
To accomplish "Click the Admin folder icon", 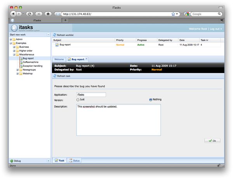I will [x=14, y=39].
